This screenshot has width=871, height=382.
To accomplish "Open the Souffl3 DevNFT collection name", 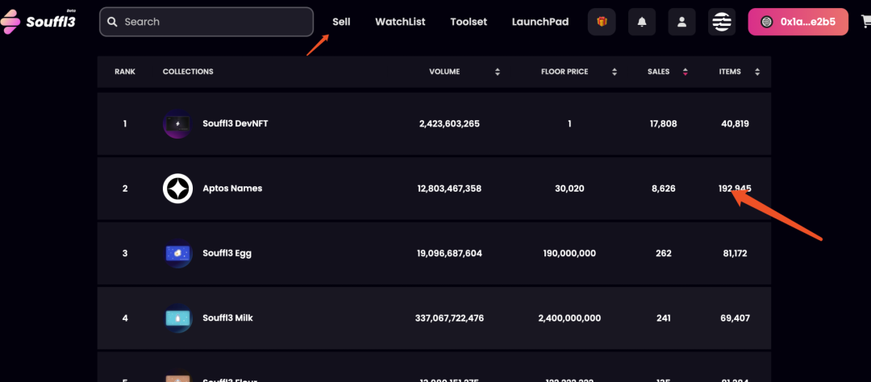I will click(x=235, y=123).
